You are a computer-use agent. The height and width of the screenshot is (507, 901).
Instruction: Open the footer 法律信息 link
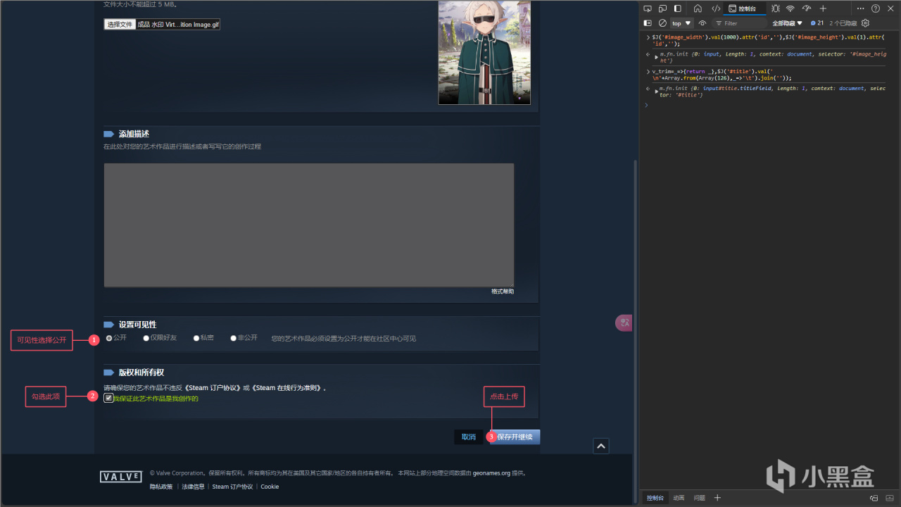point(193,487)
